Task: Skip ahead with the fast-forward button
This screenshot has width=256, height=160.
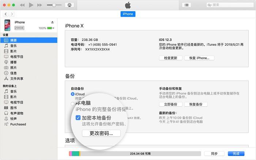Action: pyautogui.click(x=39, y=5)
